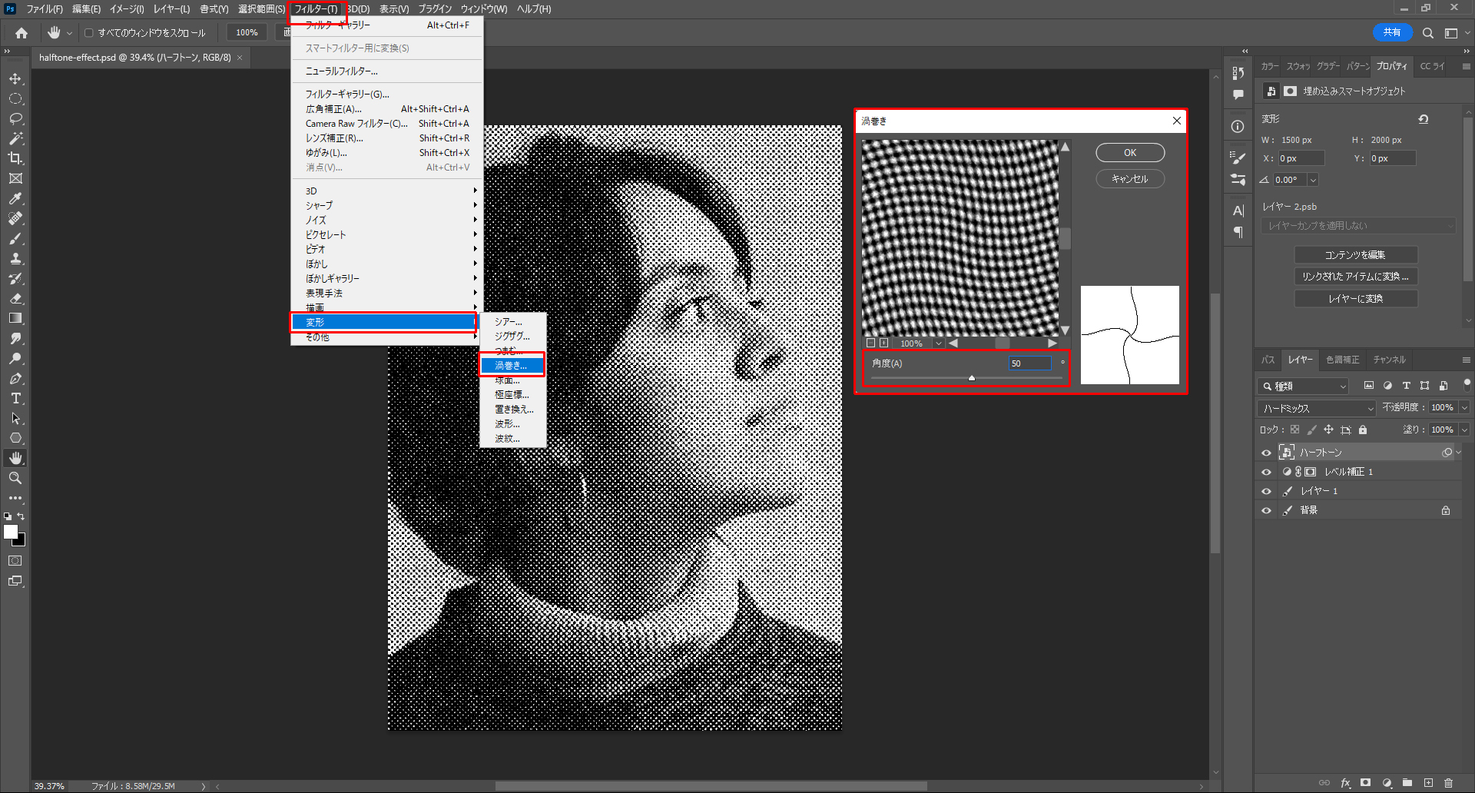Select the Crop tool

point(15,158)
